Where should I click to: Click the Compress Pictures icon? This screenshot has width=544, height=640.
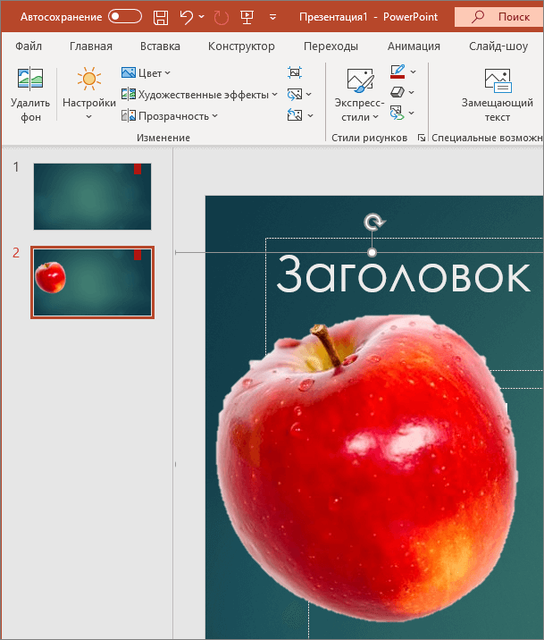(295, 72)
